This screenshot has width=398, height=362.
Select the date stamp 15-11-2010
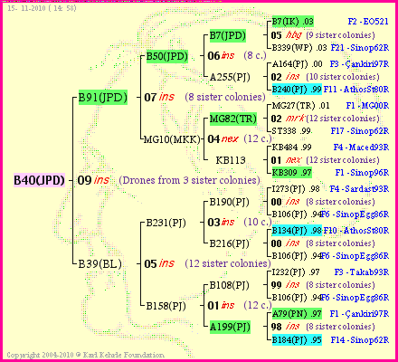coord(42,8)
